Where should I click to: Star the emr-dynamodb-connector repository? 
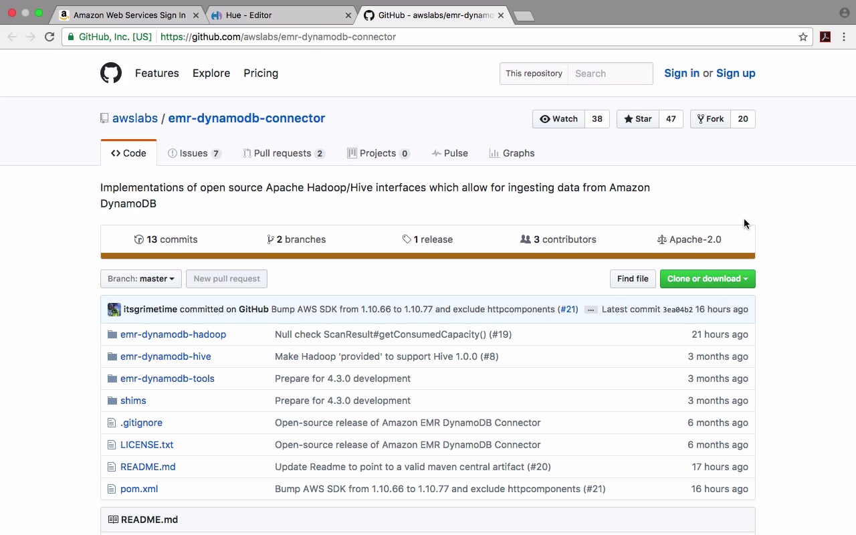click(x=638, y=119)
